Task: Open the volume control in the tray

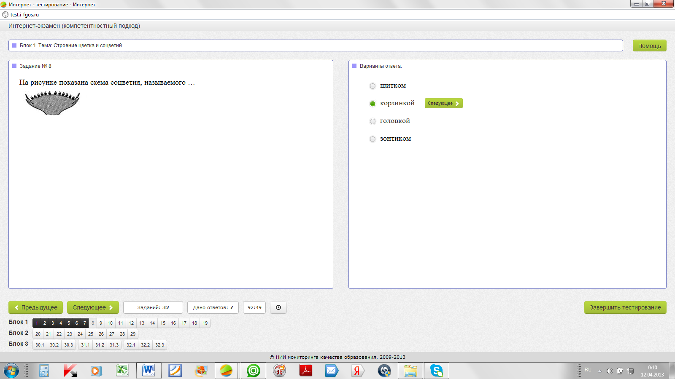Action: (x=610, y=371)
